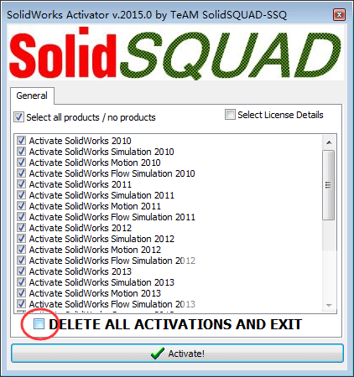Uncheck Activate SolidWorks Simulation 2011
The width and height of the screenshot is (354, 377).
pyautogui.click(x=21, y=195)
